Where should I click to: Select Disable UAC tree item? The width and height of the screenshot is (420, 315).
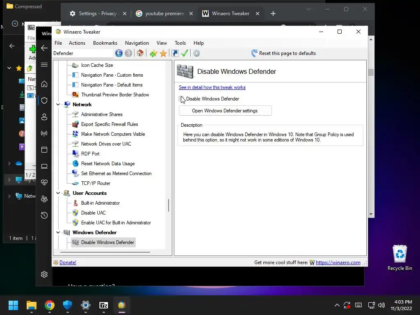(x=93, y=213)
